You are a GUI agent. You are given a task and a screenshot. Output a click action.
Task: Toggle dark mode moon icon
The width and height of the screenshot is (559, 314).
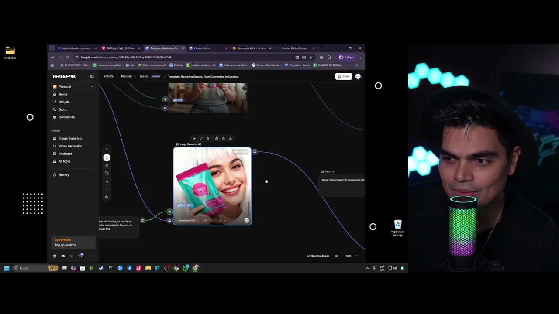click(x=72, y=256)
